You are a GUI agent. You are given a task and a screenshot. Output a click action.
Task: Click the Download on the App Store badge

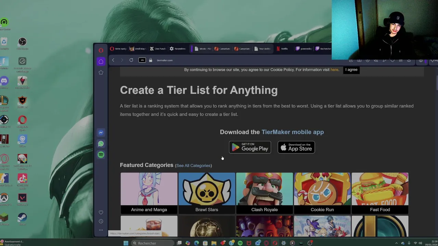tap(296, 147)
